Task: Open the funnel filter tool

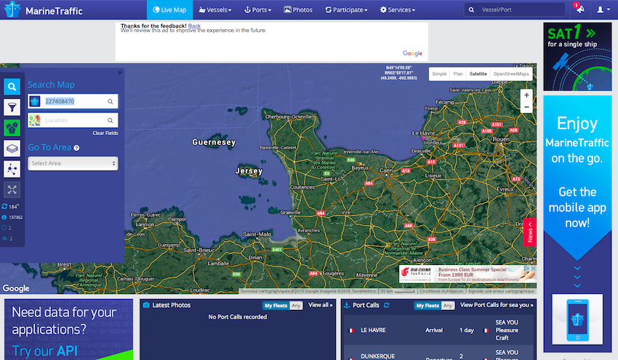Action: click(12, 107)
